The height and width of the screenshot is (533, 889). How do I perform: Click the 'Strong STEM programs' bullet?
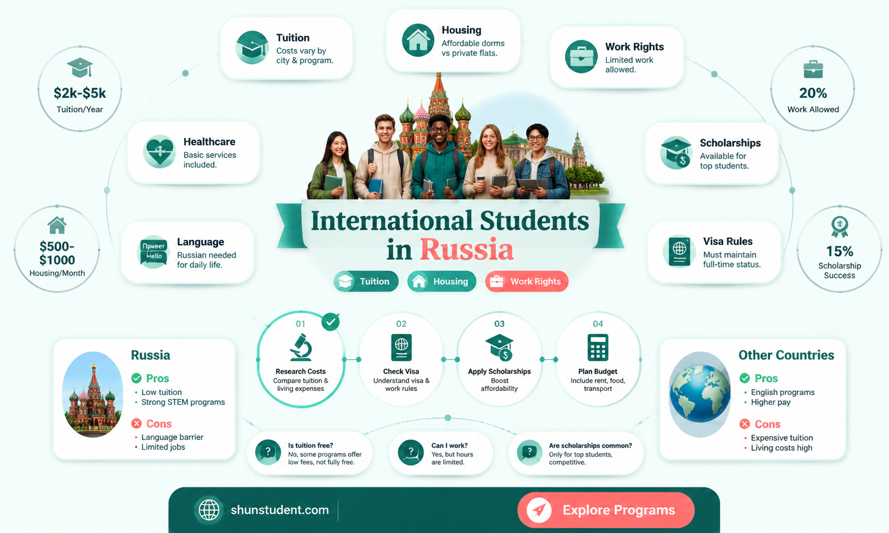[183, 402]
